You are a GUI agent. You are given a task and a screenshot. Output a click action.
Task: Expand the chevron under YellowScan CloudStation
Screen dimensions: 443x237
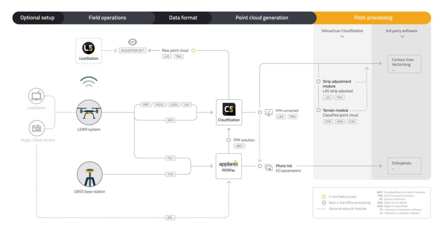click(x=342, y=37)
